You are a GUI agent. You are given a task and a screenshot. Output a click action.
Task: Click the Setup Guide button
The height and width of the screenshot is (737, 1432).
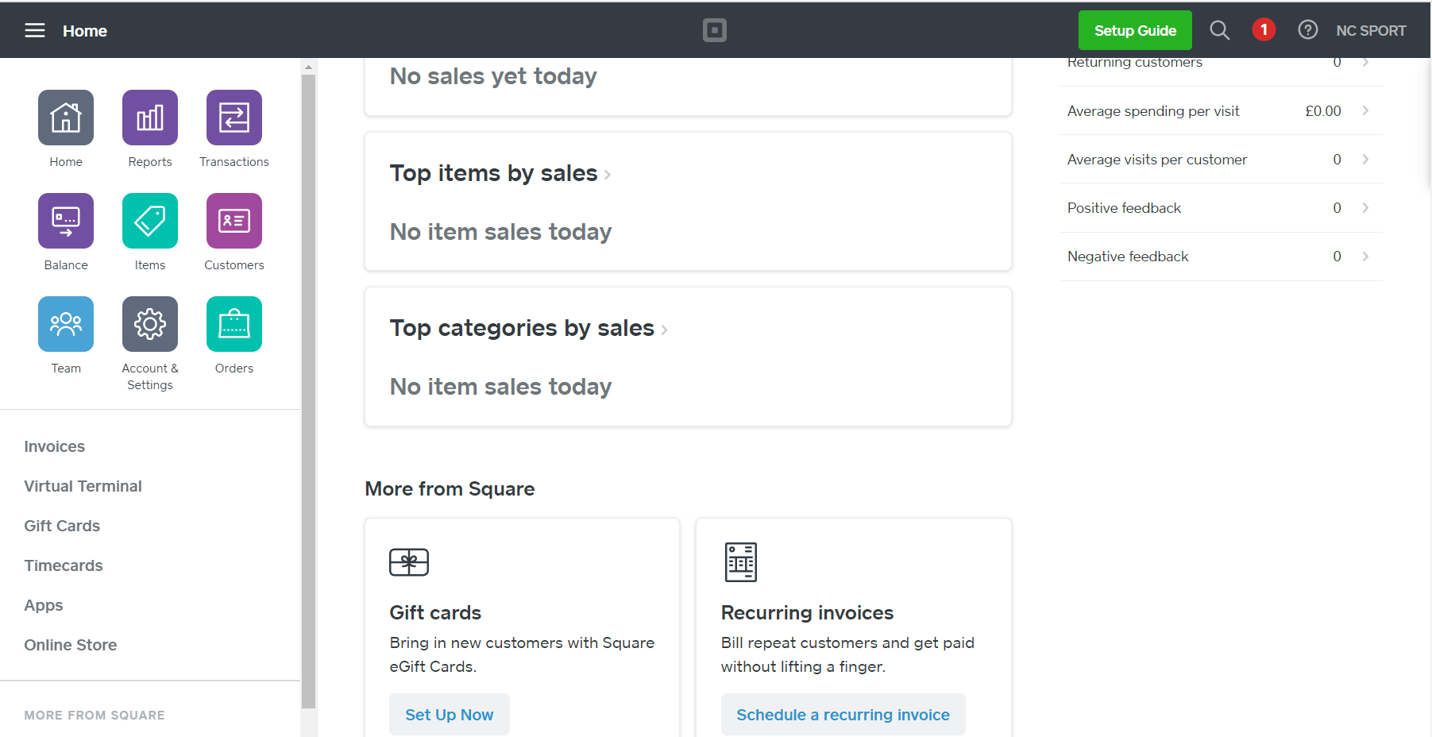[1135, 30]
